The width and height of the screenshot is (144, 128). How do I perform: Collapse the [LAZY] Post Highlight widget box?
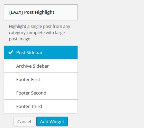pyautogui.click(x=41, y=12)
